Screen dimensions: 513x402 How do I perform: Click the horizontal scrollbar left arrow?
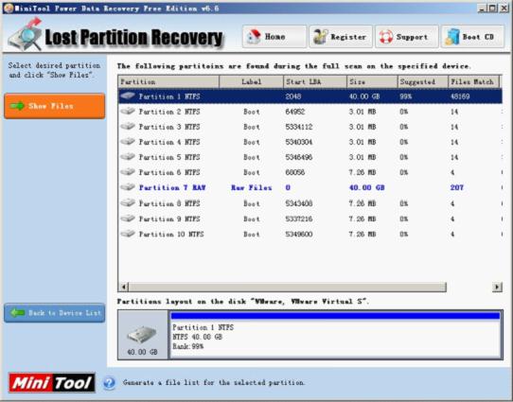tap(123, 287)
